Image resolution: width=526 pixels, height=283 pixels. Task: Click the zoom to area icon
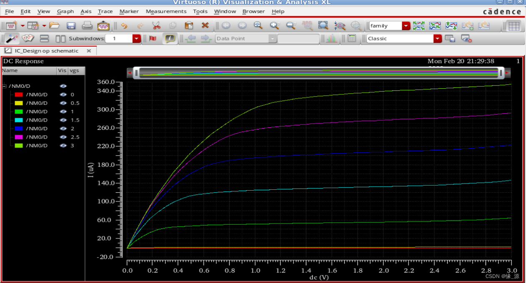[x=323, y=26]
